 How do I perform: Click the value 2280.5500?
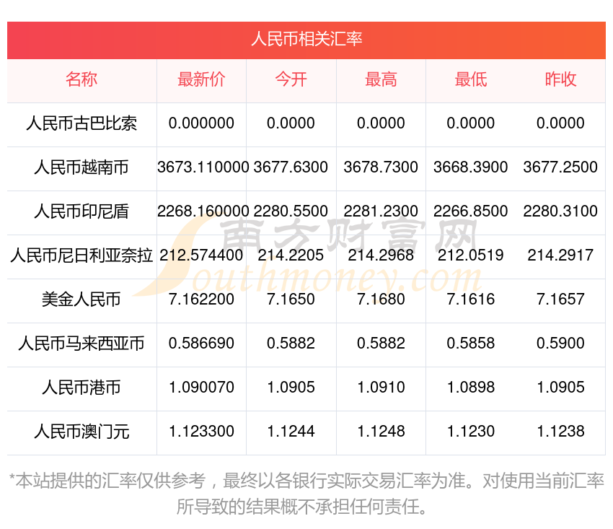tap(291, 211)
